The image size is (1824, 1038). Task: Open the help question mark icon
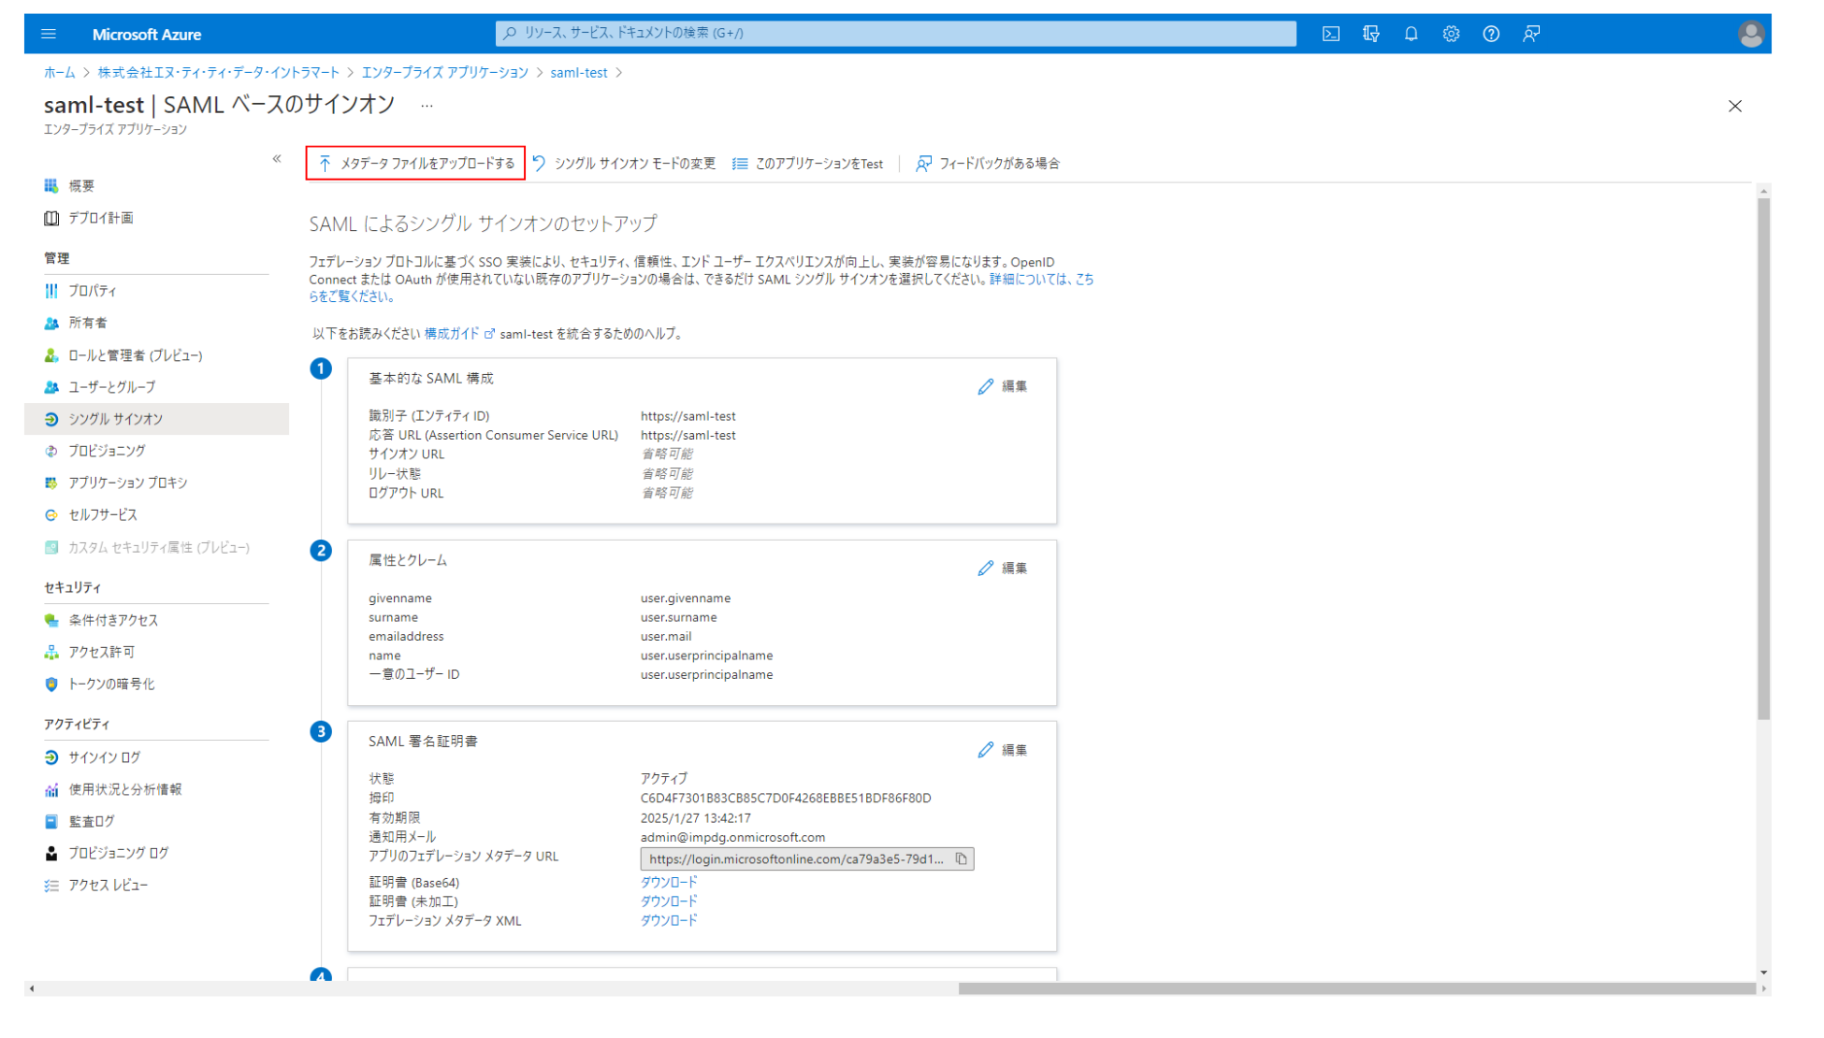(x=1491, y=34)
